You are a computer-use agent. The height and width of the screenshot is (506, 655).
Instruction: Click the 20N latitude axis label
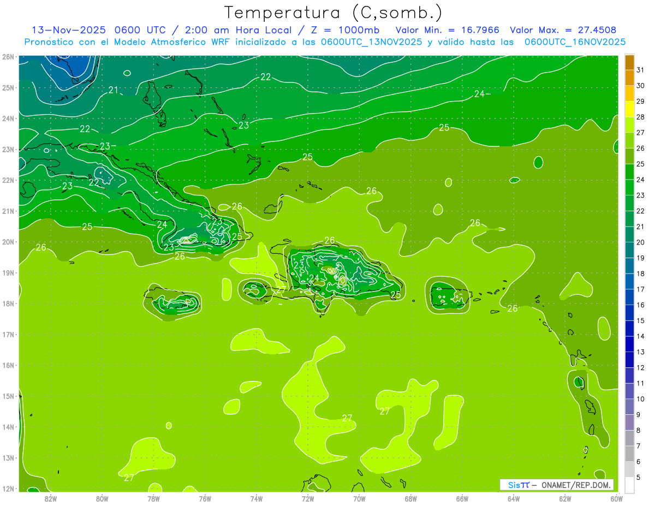tap(8, 242)
